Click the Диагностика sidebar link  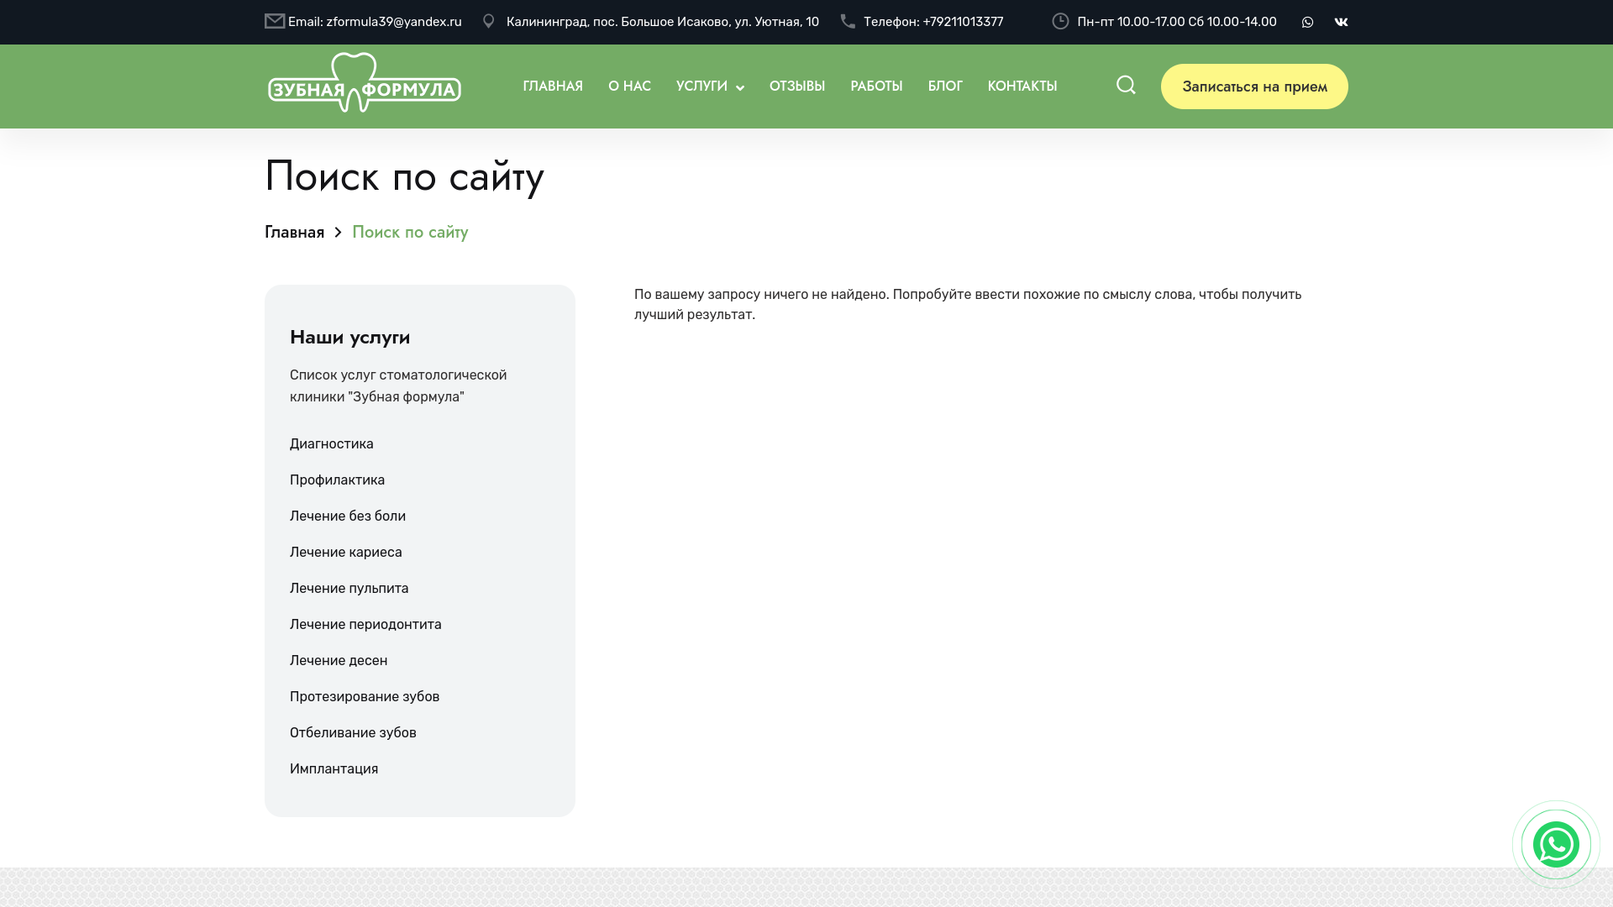click(331, 444)
